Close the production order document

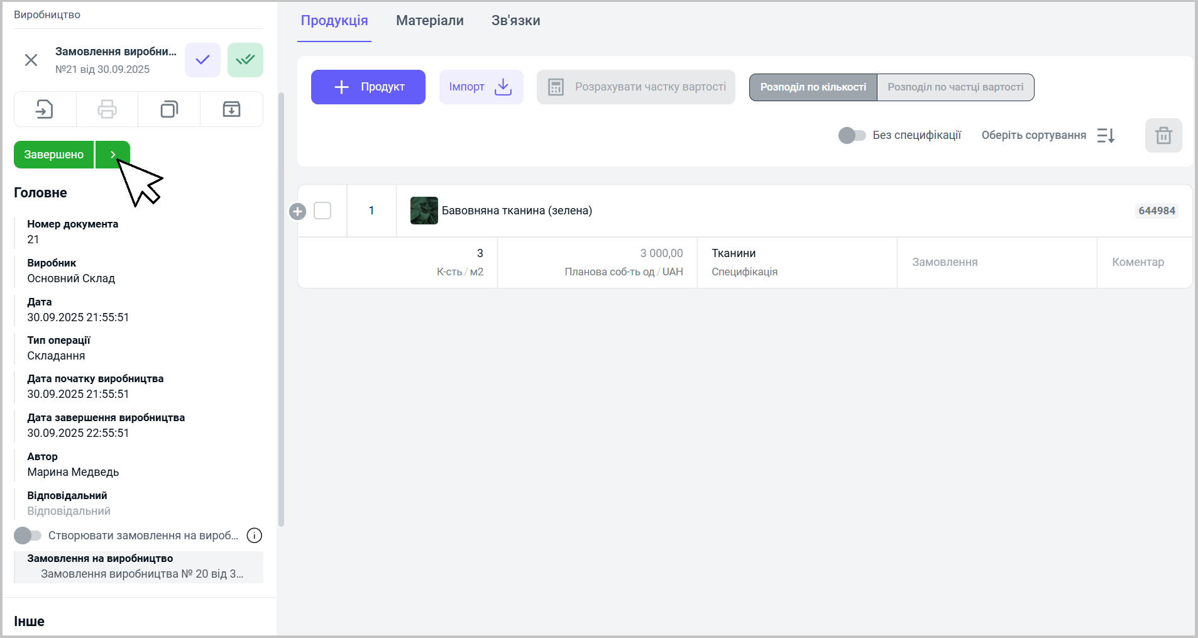point(31,60)
